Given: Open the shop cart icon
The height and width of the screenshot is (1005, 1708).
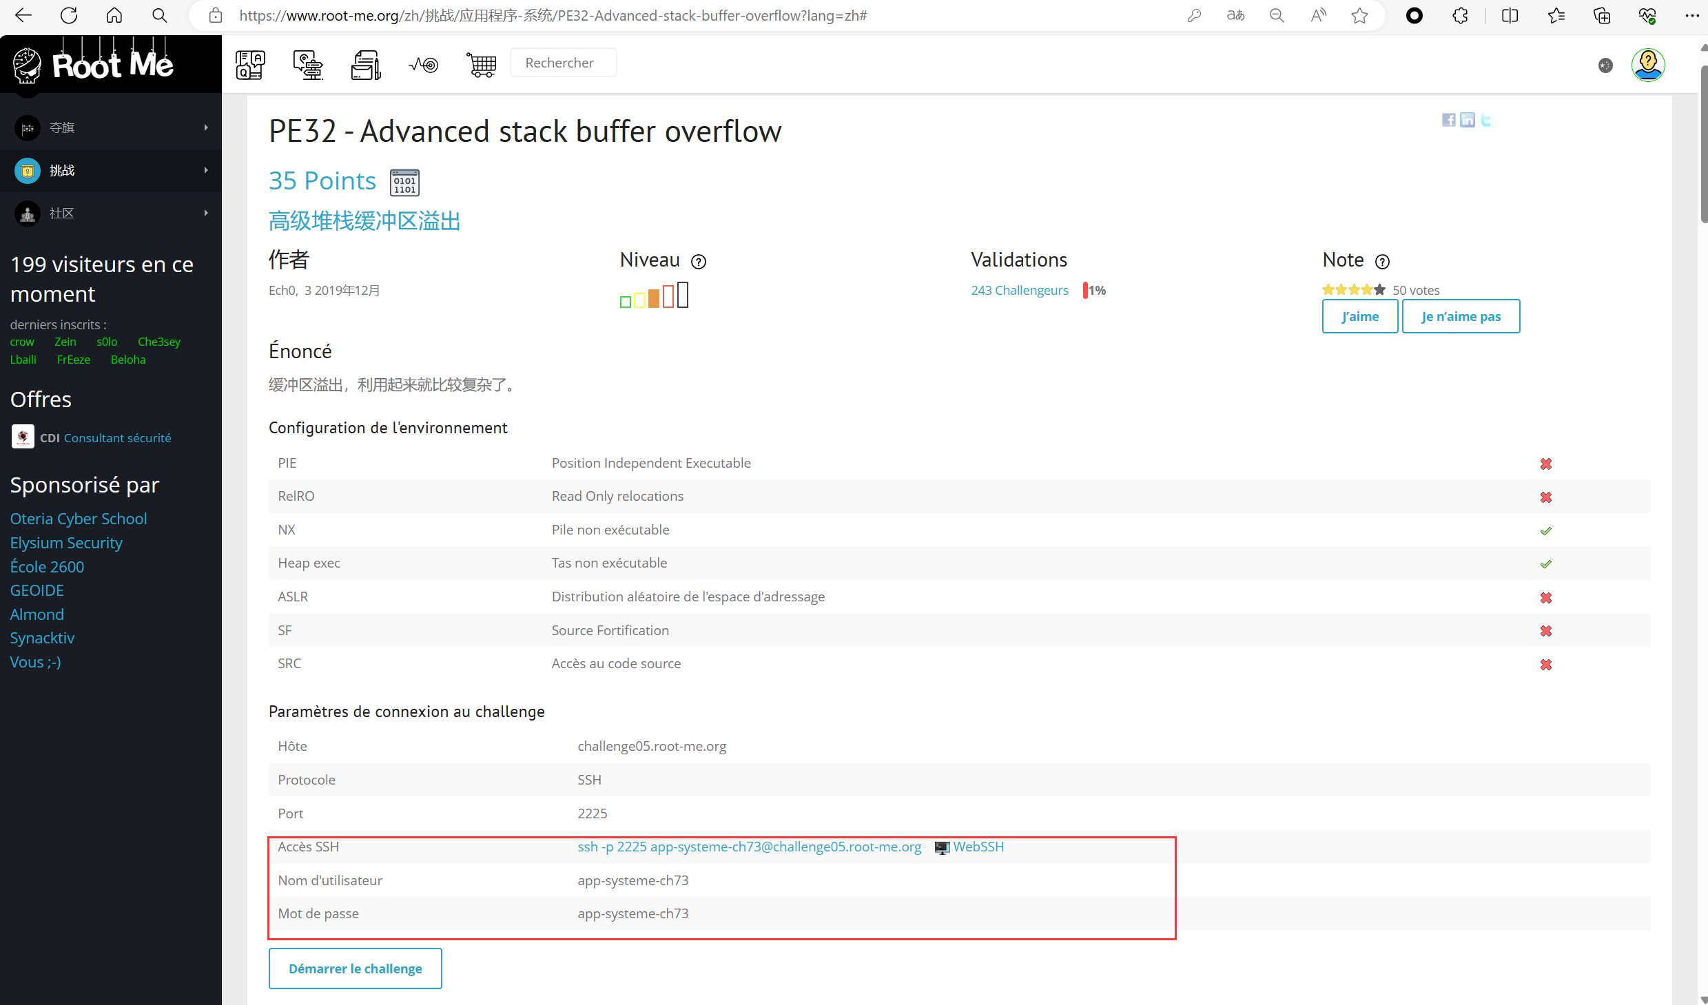Looking at the screenshot, I should [482, 65].
